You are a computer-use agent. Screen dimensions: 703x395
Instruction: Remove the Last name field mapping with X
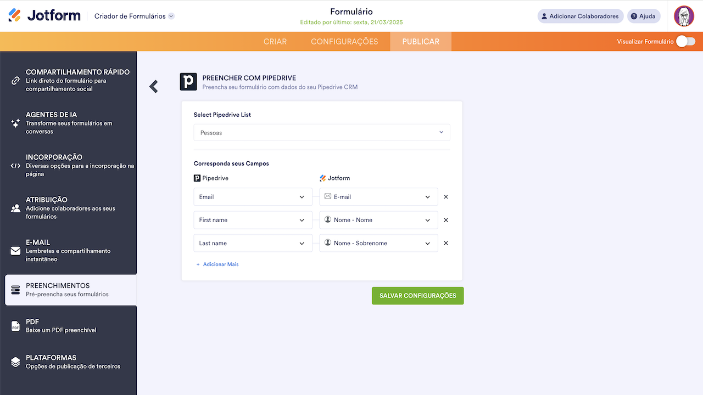(445, 243)
